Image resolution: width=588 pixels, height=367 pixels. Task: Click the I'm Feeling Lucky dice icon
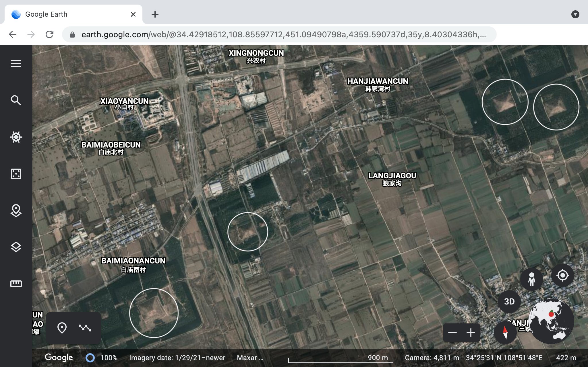16,174
